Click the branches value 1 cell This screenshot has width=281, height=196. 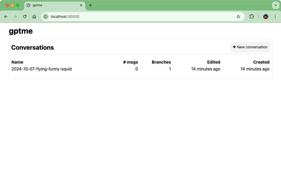point(170,69)
